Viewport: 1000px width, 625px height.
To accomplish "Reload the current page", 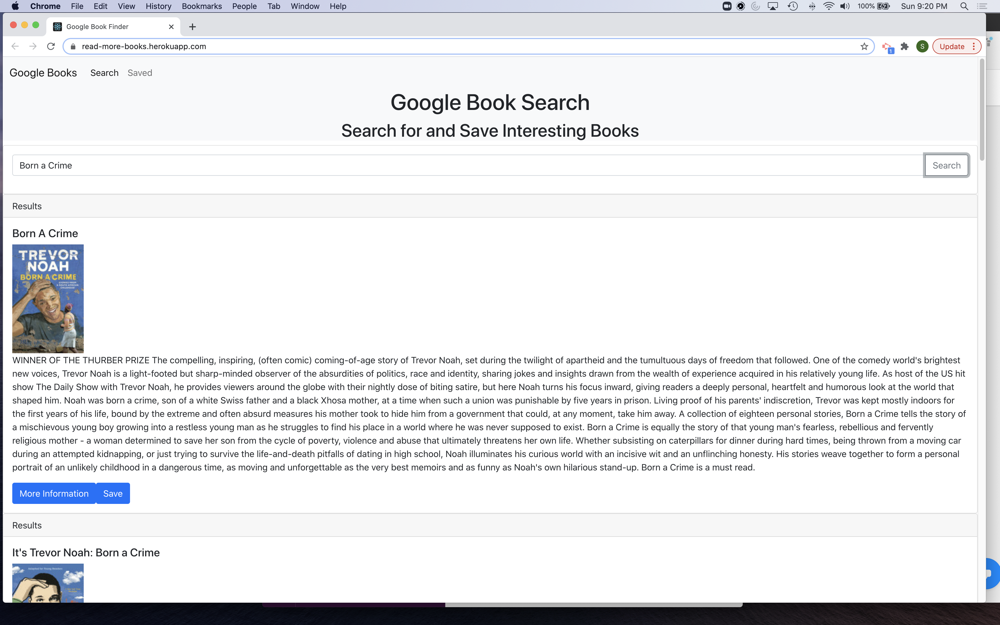I will [51, 46].
